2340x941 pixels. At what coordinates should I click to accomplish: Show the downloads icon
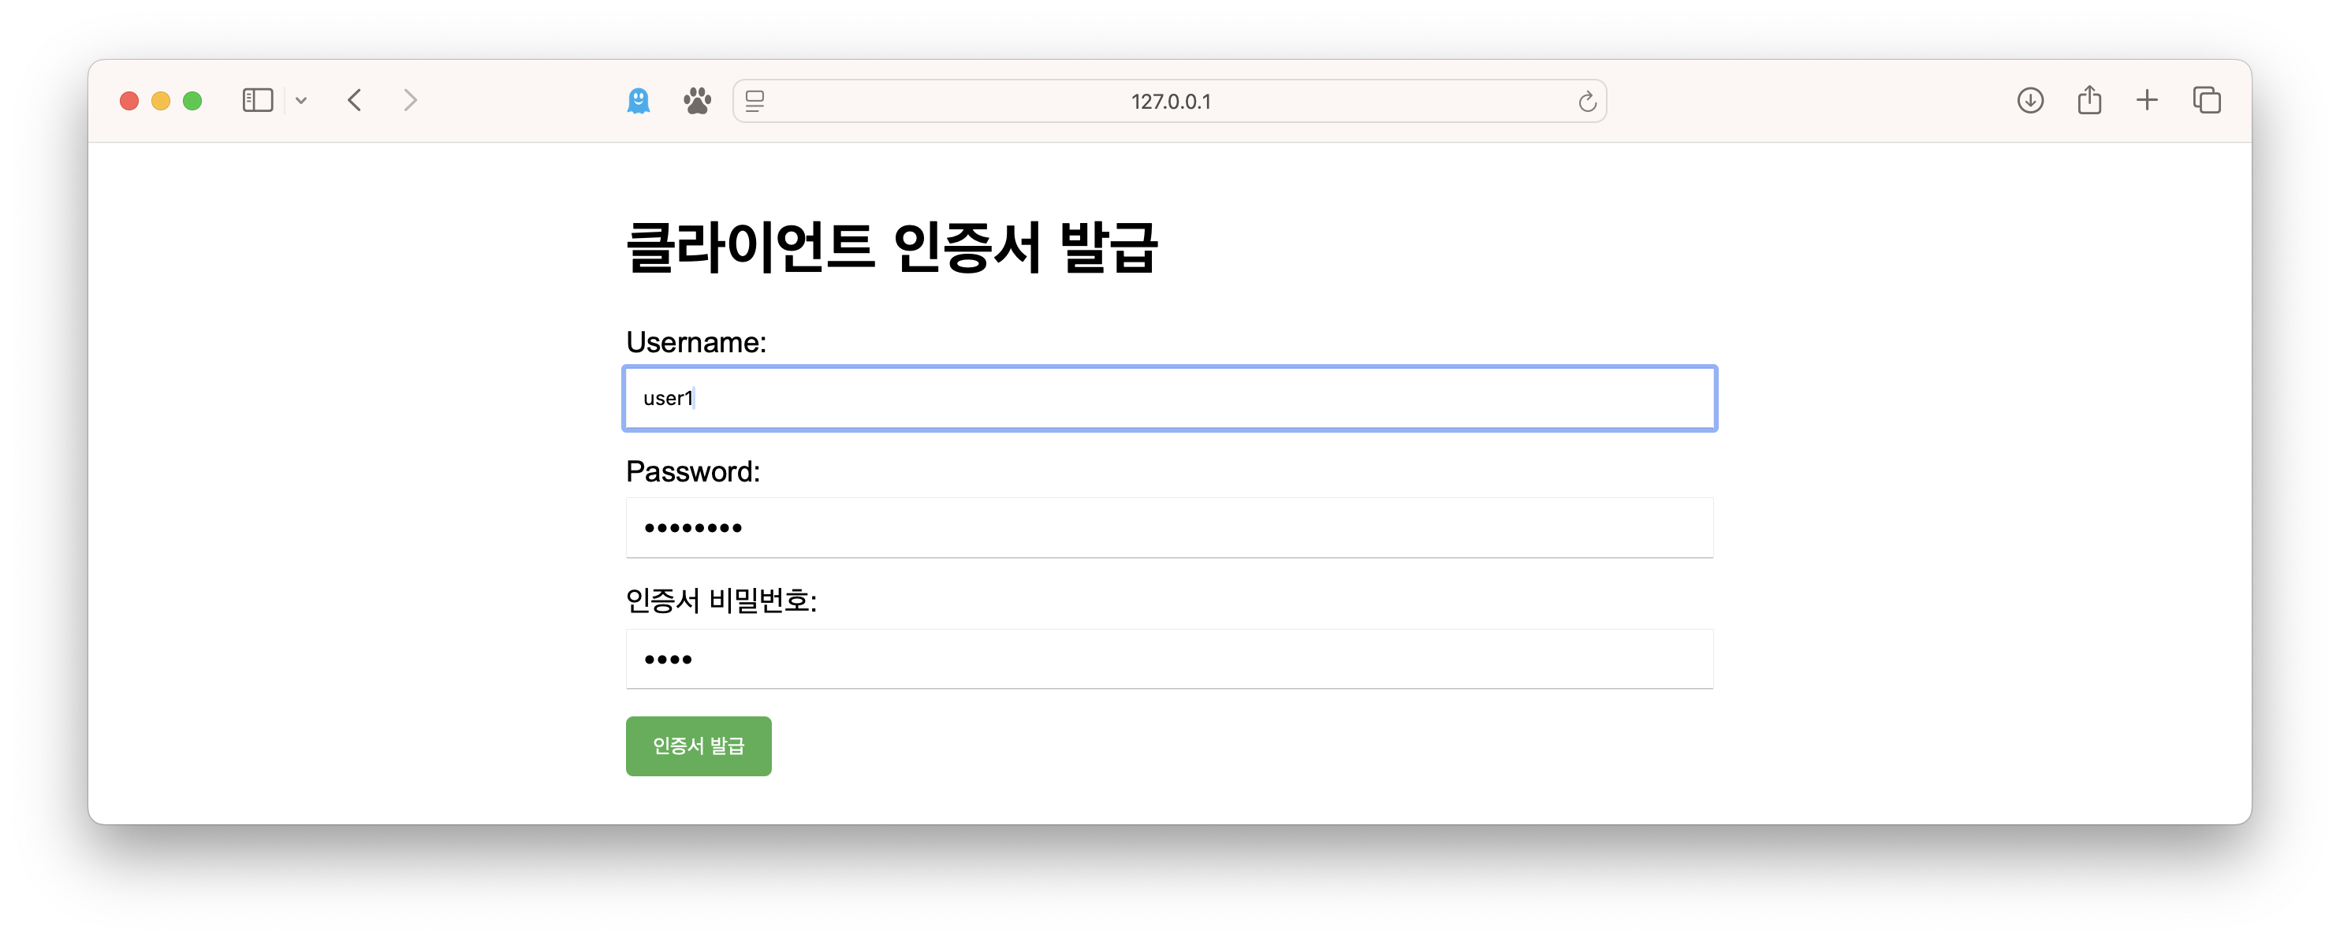[x=2030, y=100]
